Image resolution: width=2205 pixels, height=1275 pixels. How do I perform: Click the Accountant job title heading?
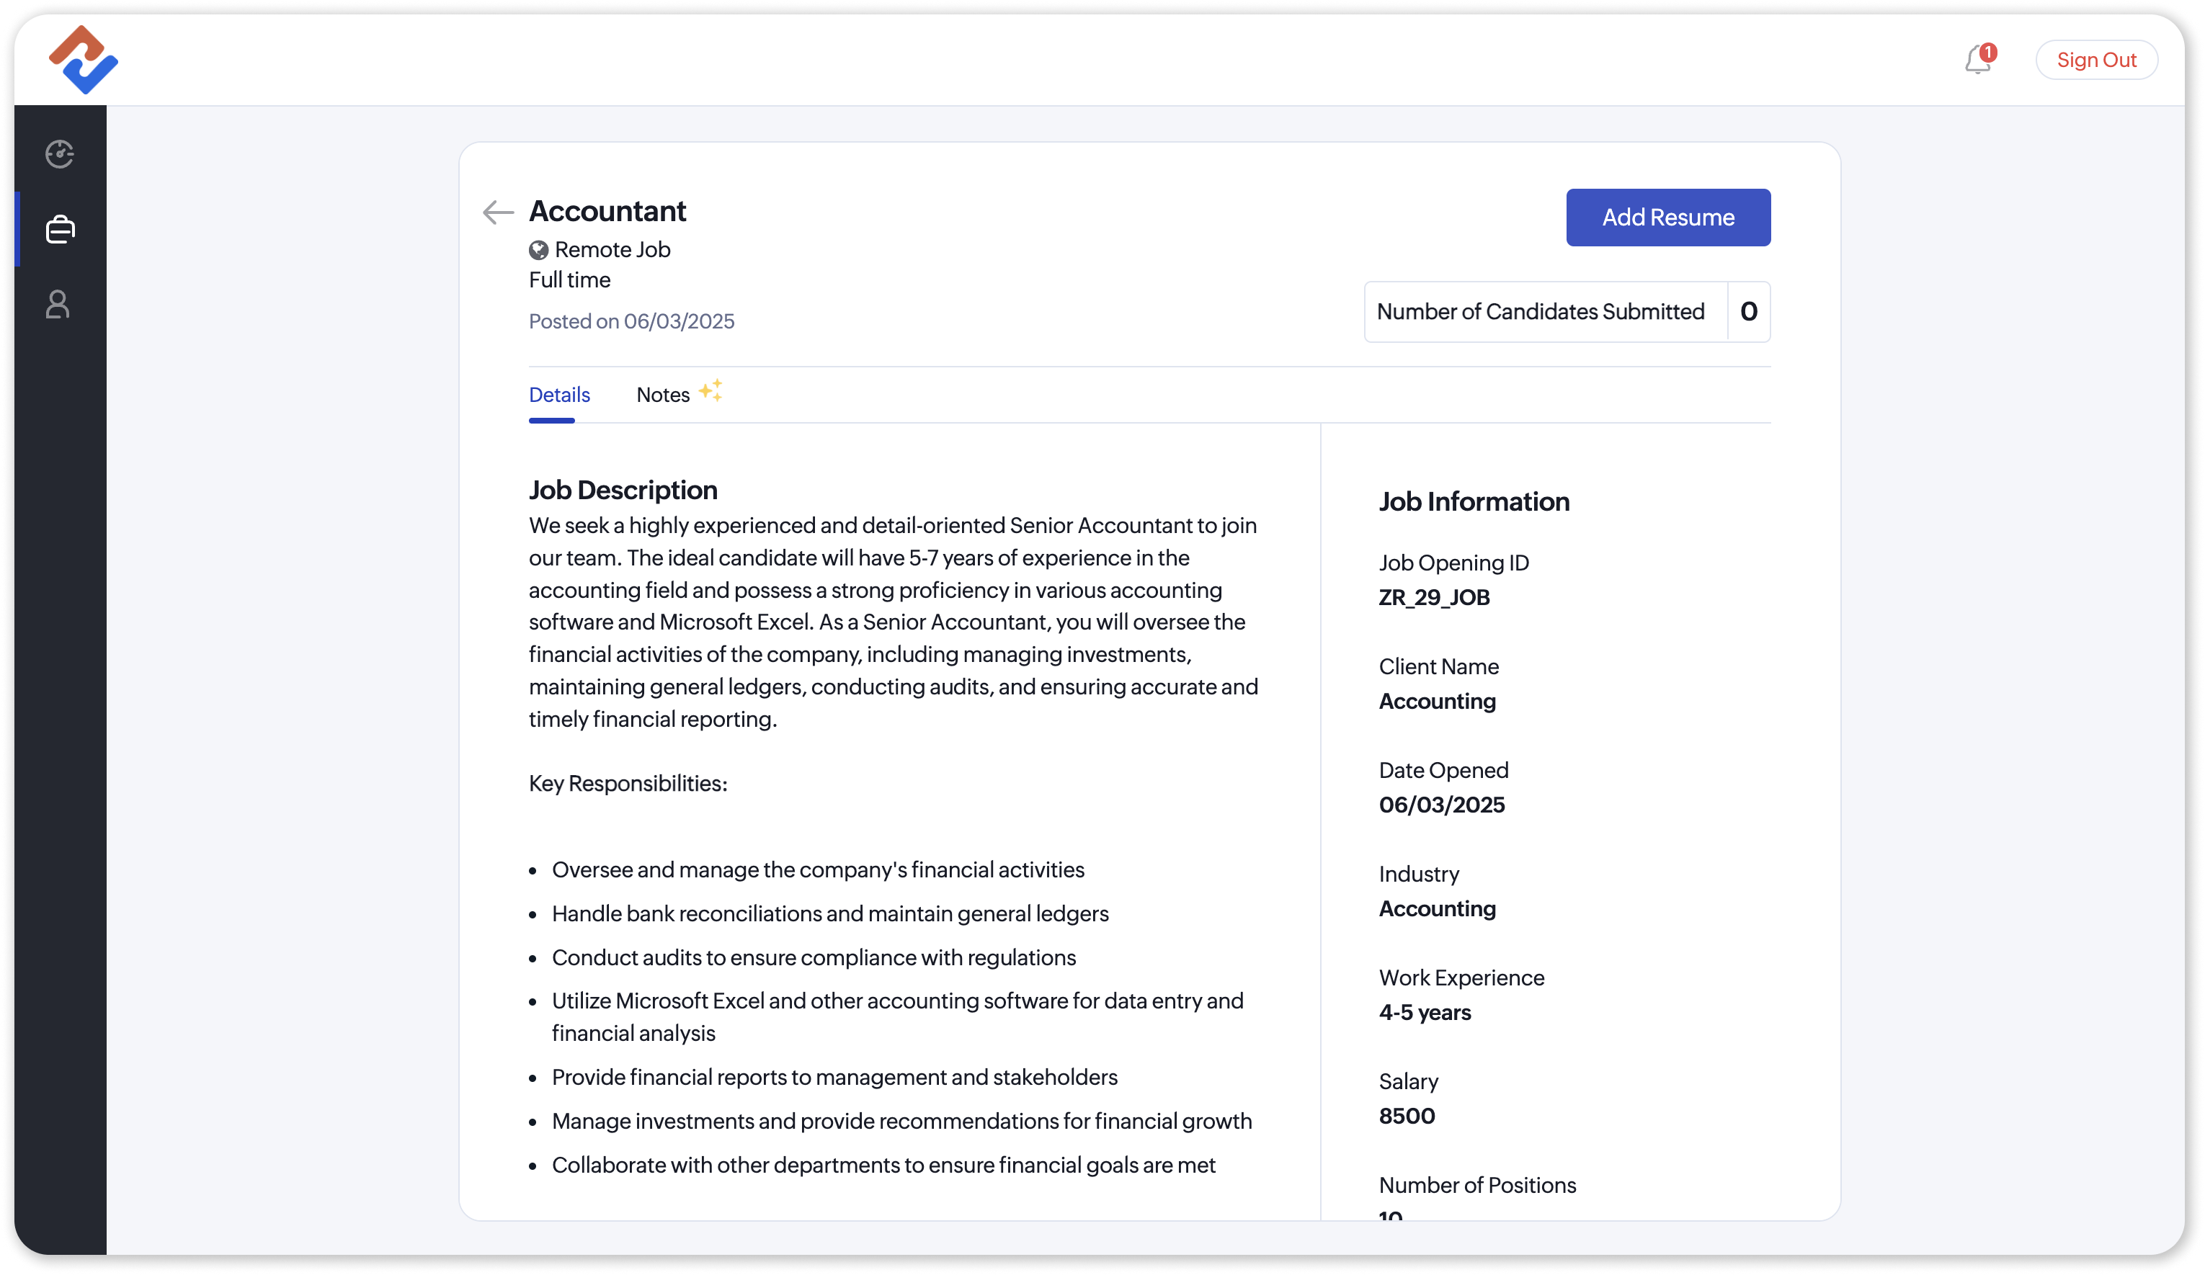click(607, 211)
